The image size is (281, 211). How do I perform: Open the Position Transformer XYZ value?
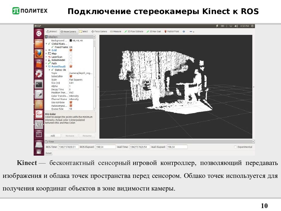point(71,93)
